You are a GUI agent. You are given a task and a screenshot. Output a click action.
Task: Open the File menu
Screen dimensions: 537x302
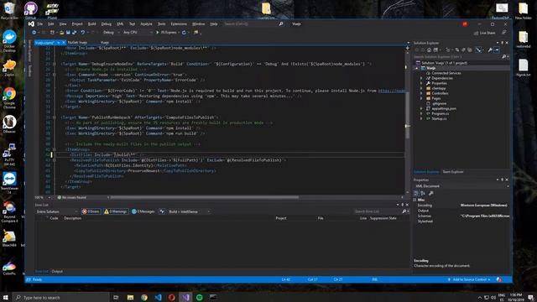tap(40, 24)
